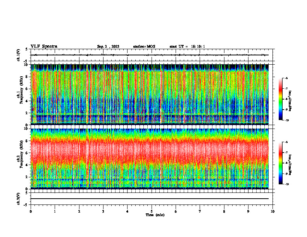Viewport: 307px width, 237px height.
Task: Click the ch.1(V) voltage waveform trace
Action: (150, 55)
